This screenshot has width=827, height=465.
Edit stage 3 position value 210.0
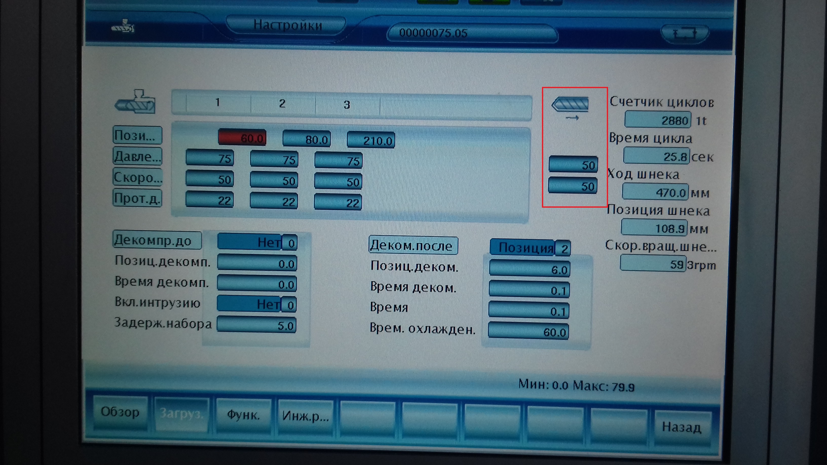coord(371,140)
